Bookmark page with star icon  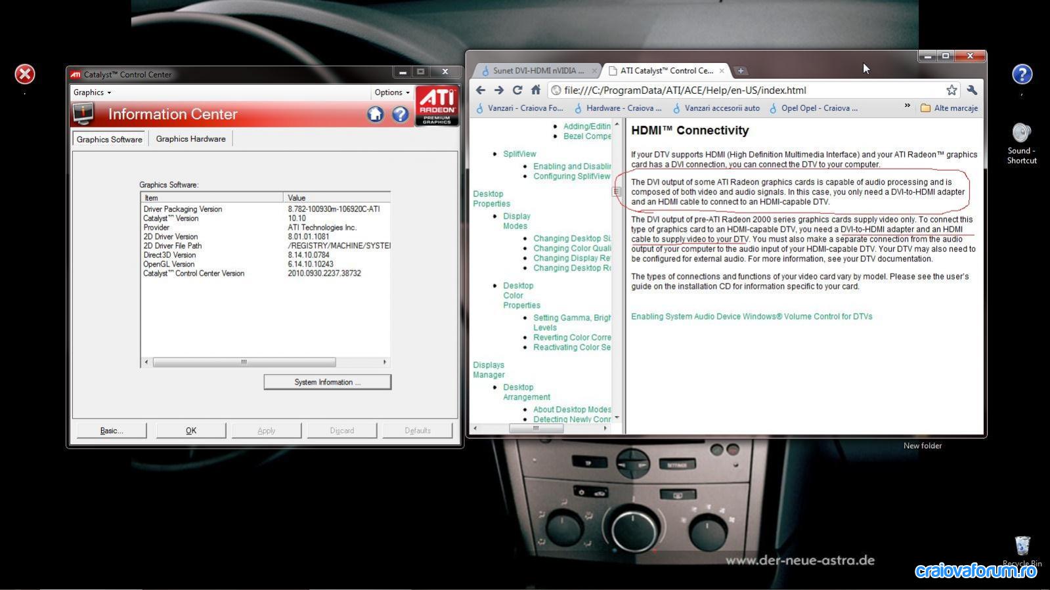[952, 91]
